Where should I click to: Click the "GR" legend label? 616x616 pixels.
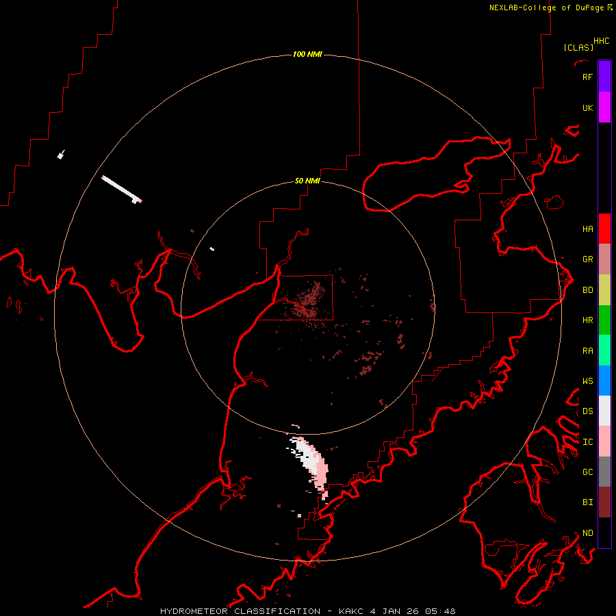pos(587,259)
